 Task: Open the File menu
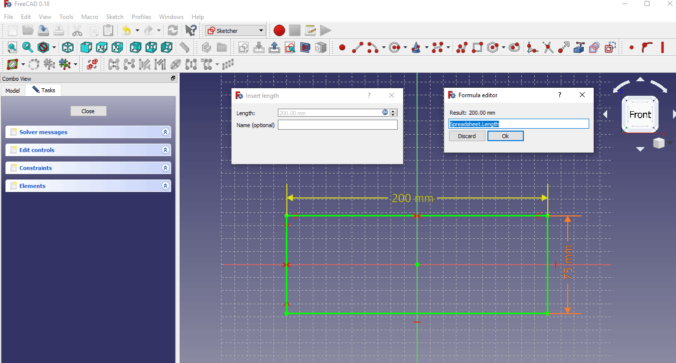[8, 17]
